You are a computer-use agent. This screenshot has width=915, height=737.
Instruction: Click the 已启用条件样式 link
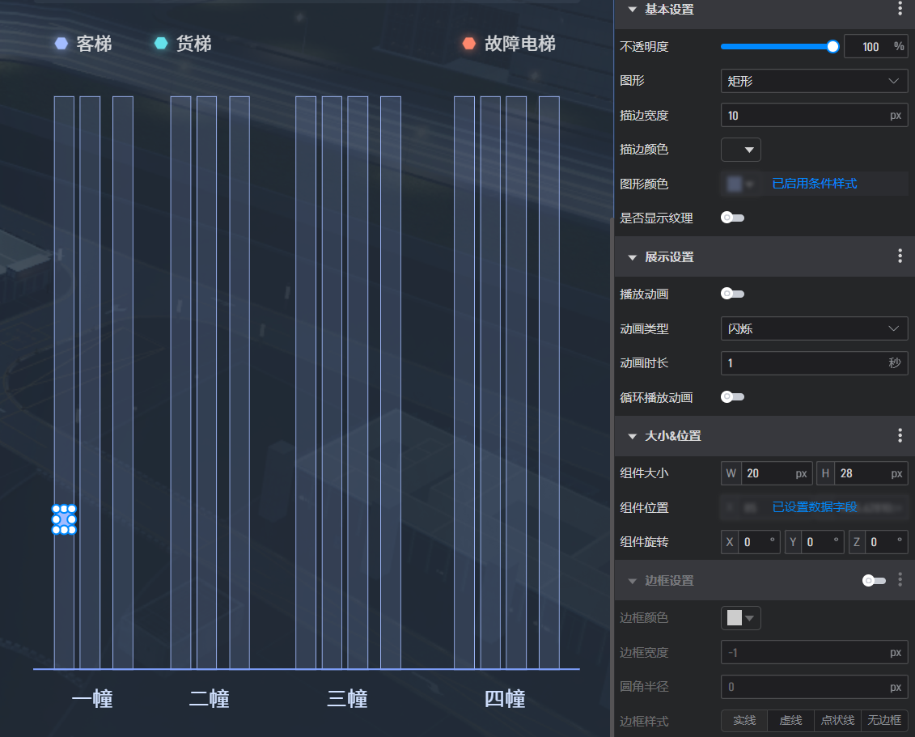(x=814, y=184)
